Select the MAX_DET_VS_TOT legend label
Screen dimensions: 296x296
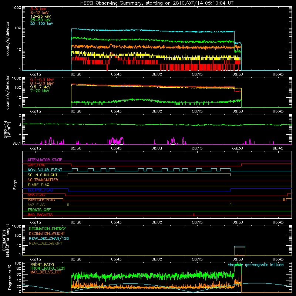coord(46,272)
